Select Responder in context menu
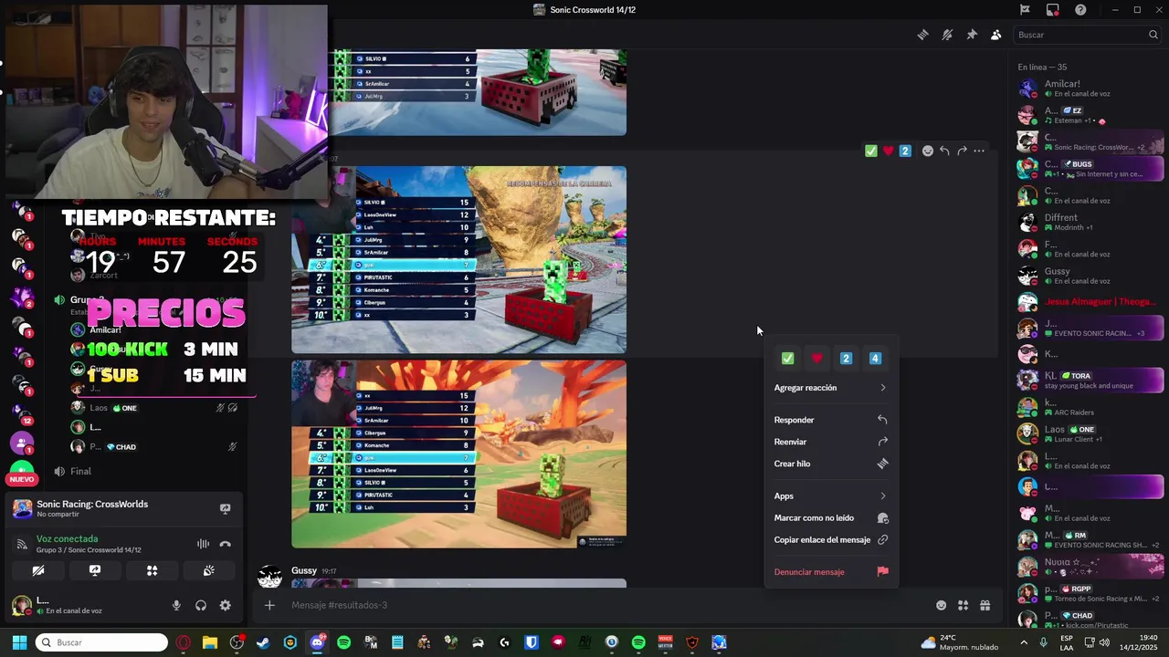The image size is (1169, 657). click(x=831, y=420)
